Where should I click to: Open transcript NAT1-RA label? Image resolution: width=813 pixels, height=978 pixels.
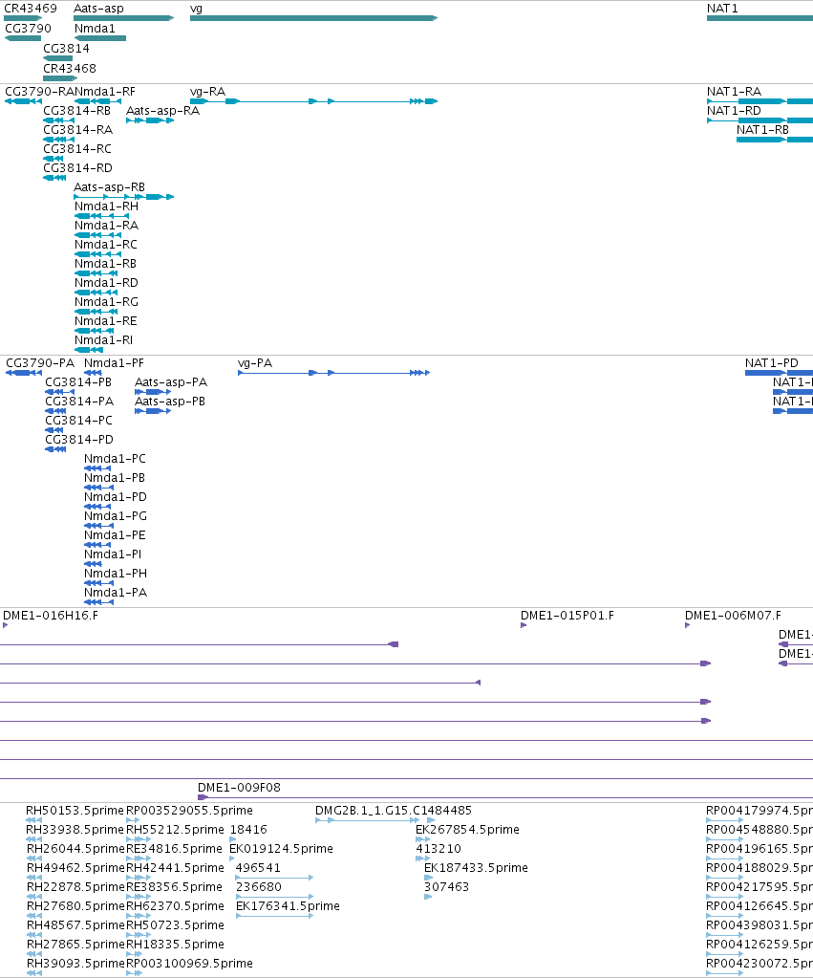[x=734, y=92]
